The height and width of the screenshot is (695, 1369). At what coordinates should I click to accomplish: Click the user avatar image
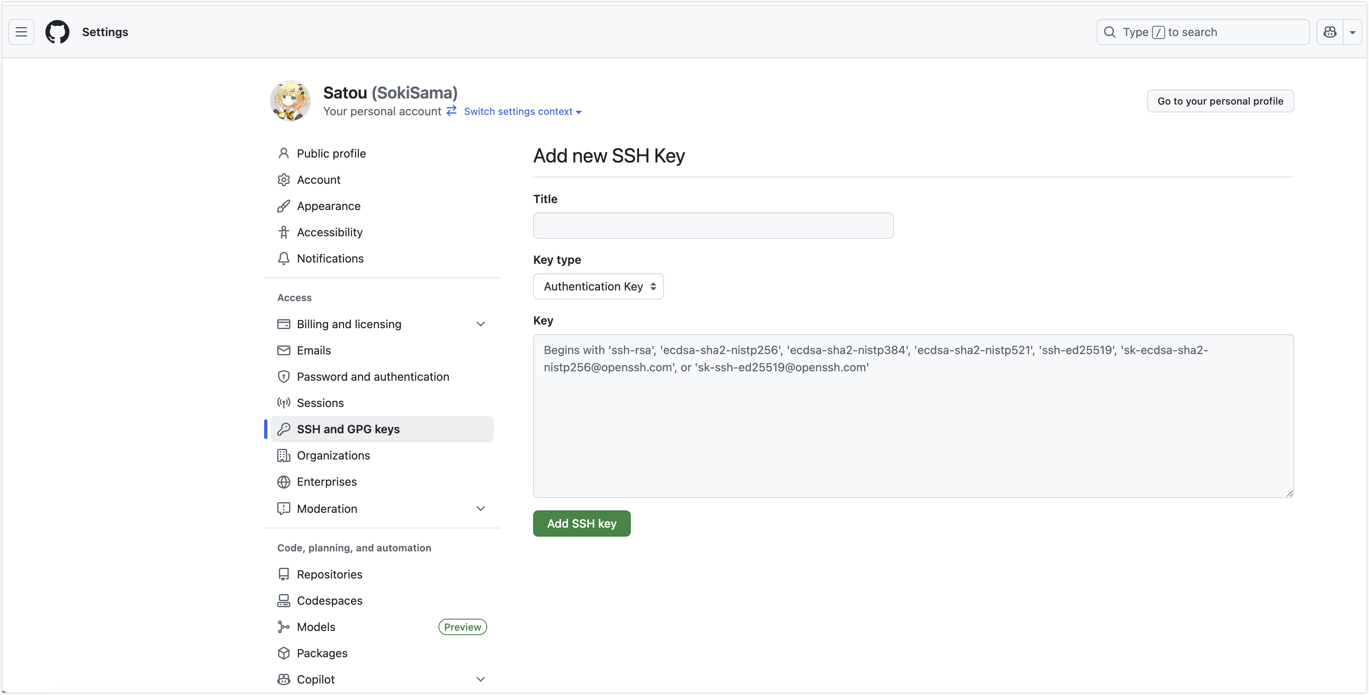click(290, 101)
